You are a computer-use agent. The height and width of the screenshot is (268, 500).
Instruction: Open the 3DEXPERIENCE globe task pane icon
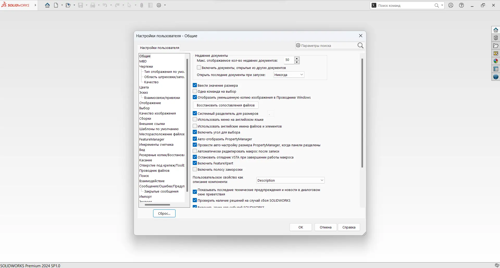[x=496, y=77]
